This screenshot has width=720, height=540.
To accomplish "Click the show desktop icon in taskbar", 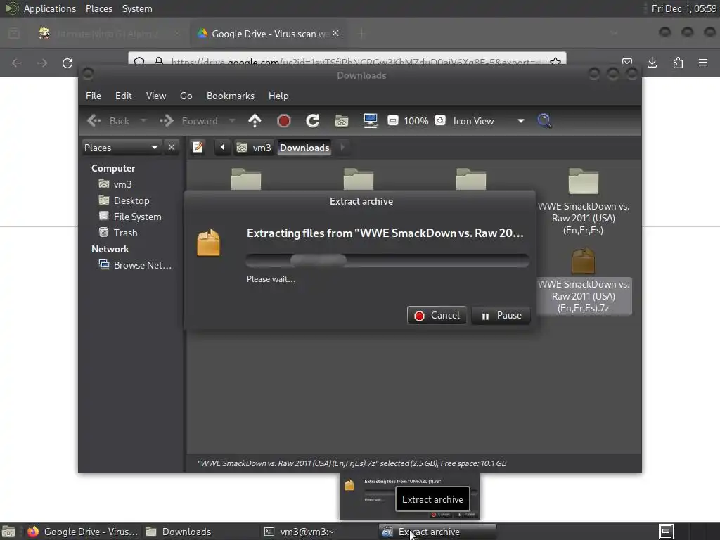I will click(8, 532).
